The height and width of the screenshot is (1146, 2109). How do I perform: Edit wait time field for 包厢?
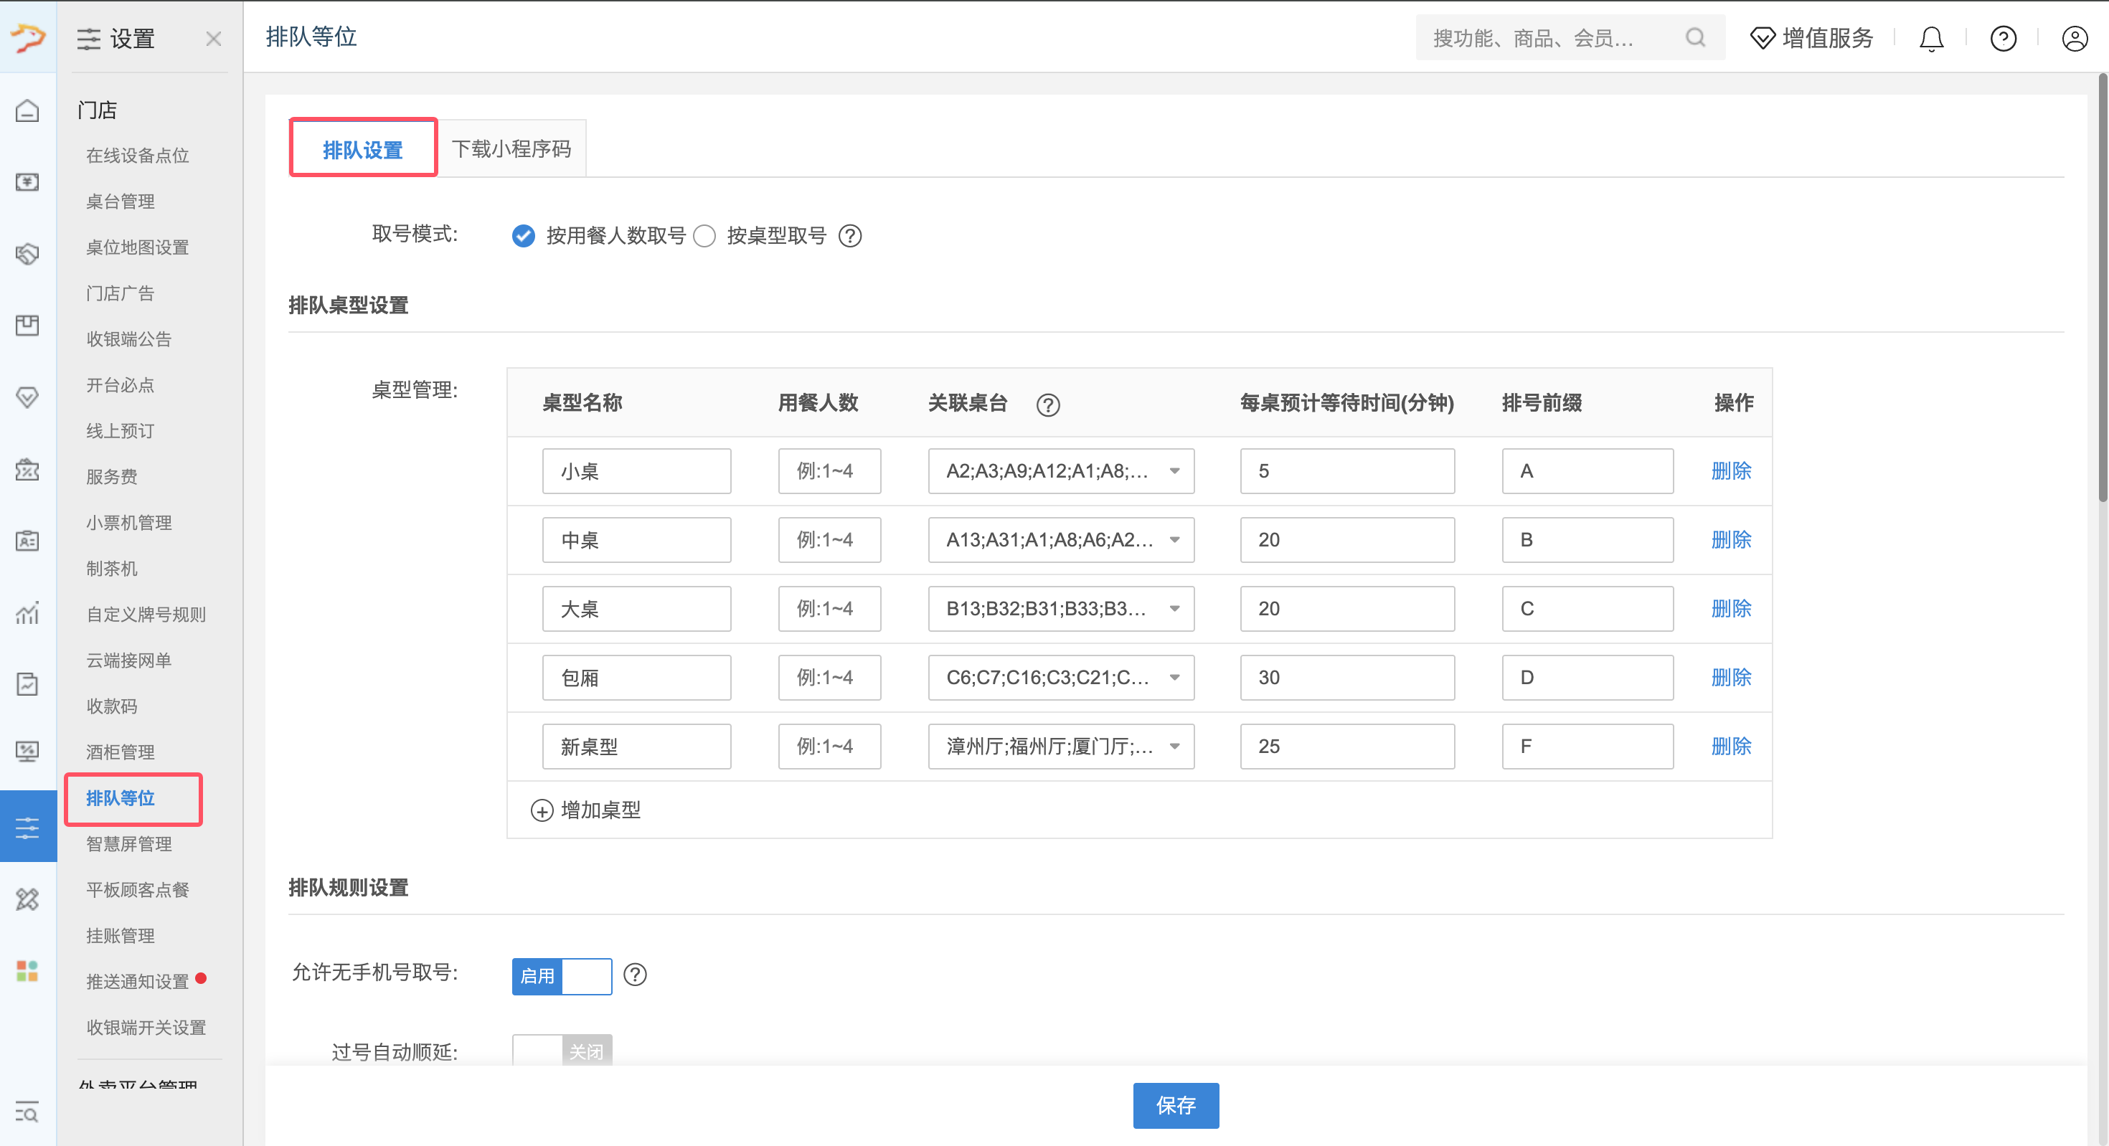[1346, 677]
